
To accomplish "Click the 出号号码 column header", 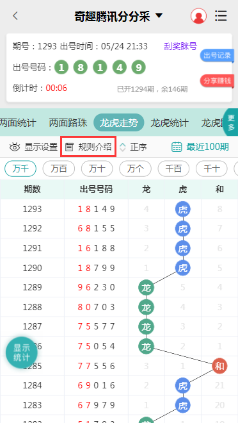I will coord(96,189).
